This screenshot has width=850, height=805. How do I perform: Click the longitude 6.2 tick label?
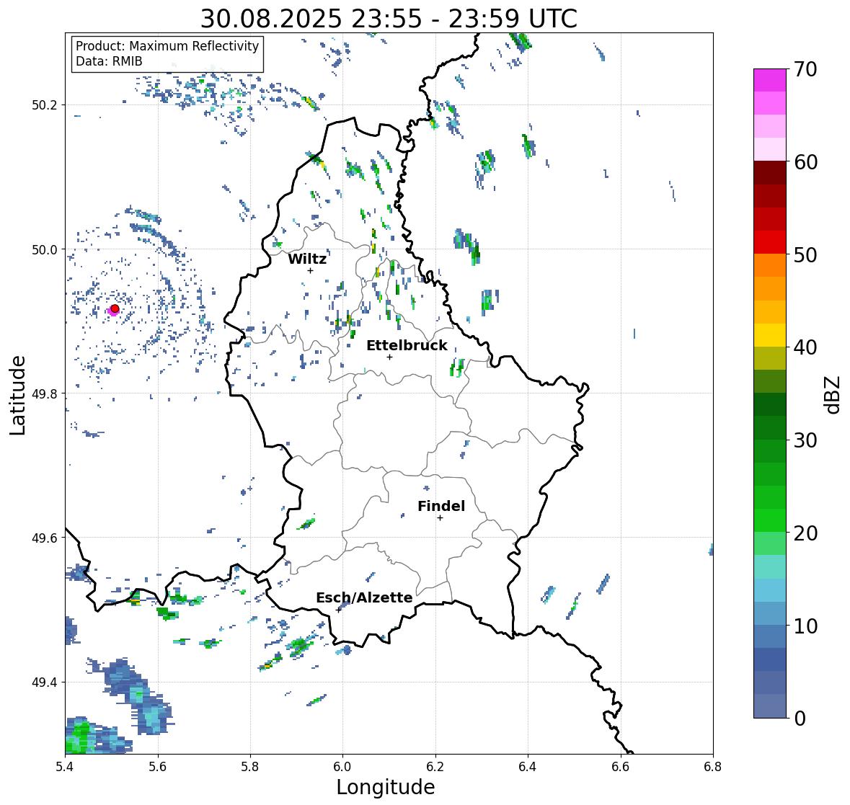click(435, 767)
